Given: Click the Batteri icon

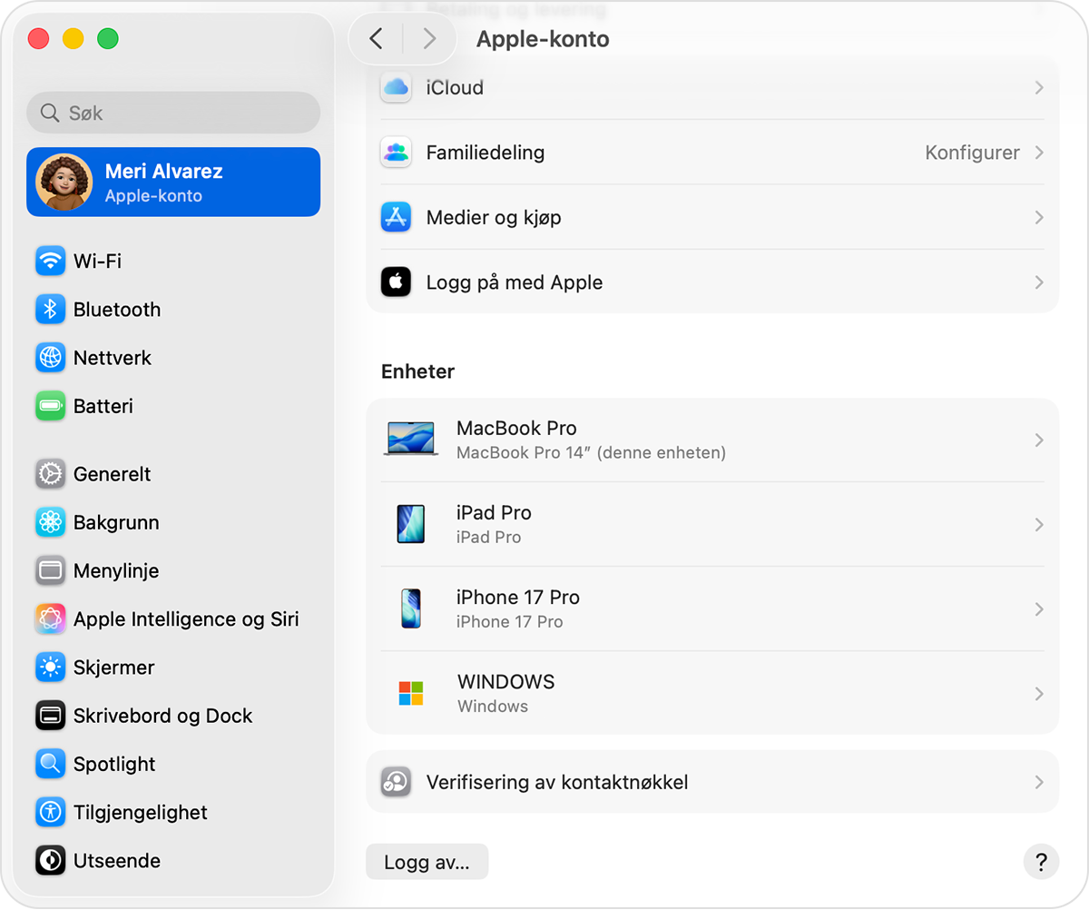Looking at the screenshot, I should pos(51,406).
